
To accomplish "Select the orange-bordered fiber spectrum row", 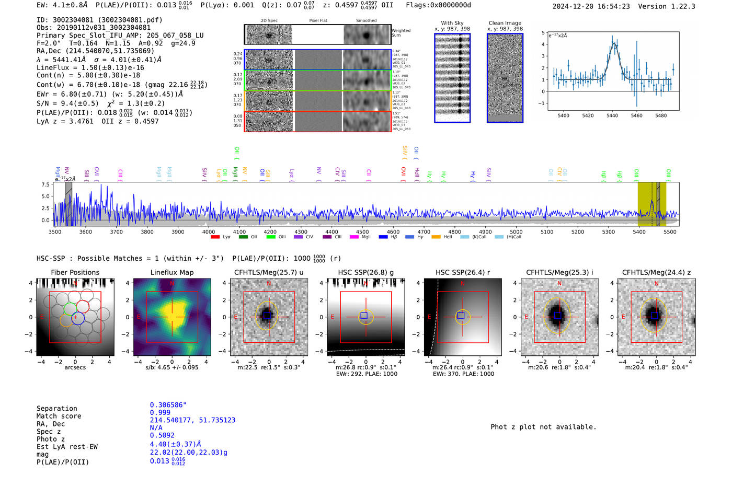I will [x=318, y=101].
